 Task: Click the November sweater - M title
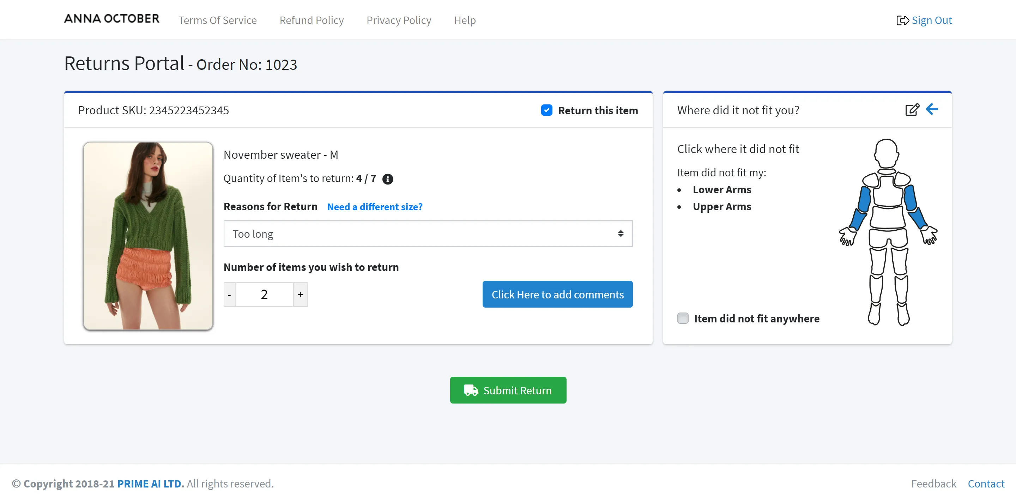tap(281, 154)
